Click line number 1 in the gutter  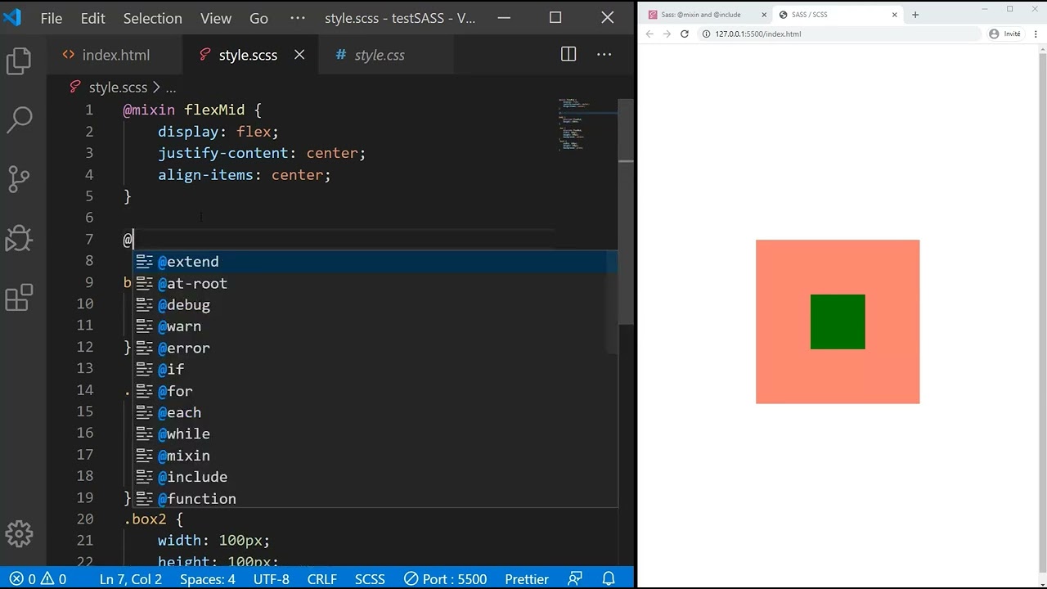[89, 110]
